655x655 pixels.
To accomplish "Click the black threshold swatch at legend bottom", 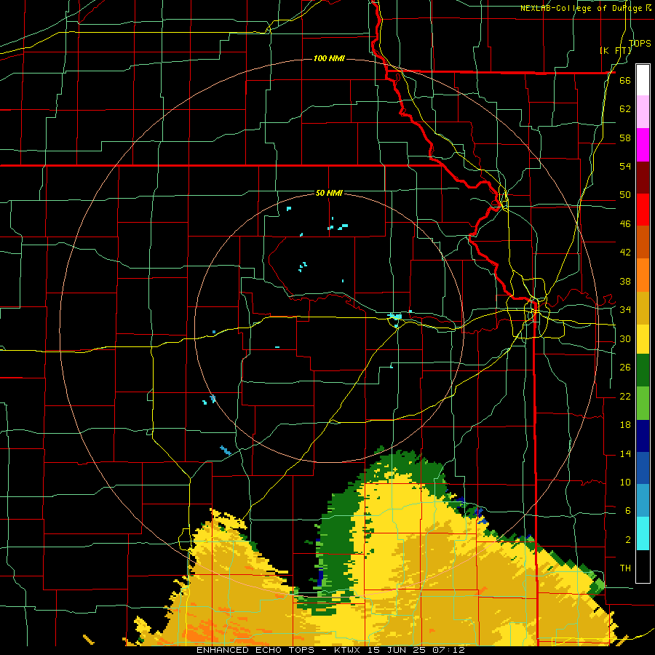I will click(x=643, y=566).
